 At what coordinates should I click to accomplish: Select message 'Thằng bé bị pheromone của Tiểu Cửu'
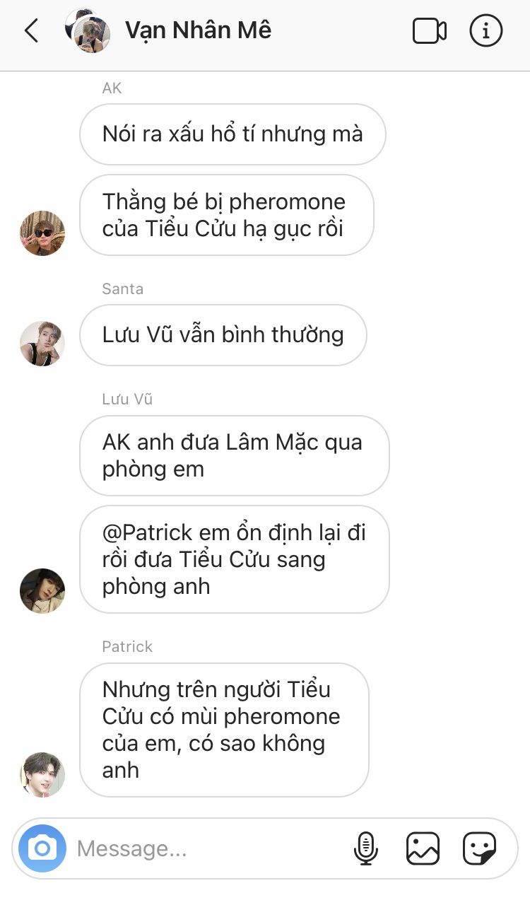click(227, 215)
